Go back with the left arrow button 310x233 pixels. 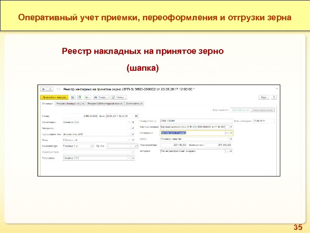coord(43,89)
